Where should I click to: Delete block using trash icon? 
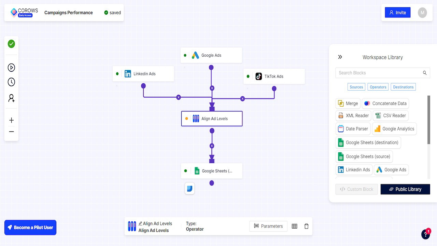click(306, 226)
